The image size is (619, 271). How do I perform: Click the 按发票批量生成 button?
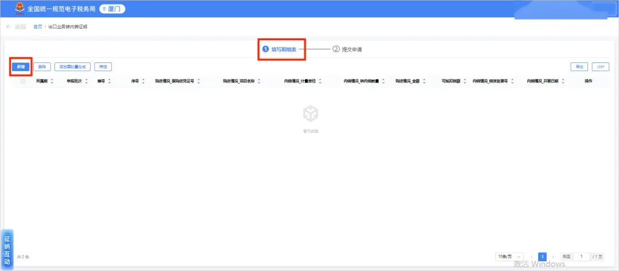coord(72,67)
